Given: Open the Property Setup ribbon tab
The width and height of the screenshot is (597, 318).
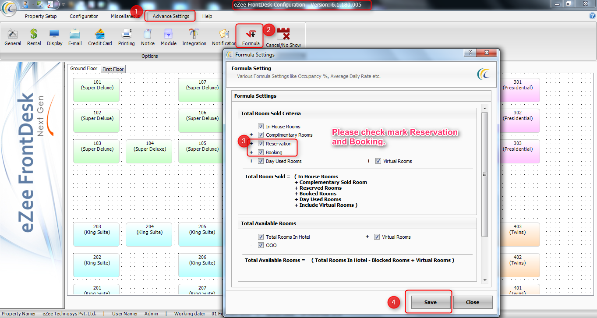Looking at the screenshot, I should [41, 16].
